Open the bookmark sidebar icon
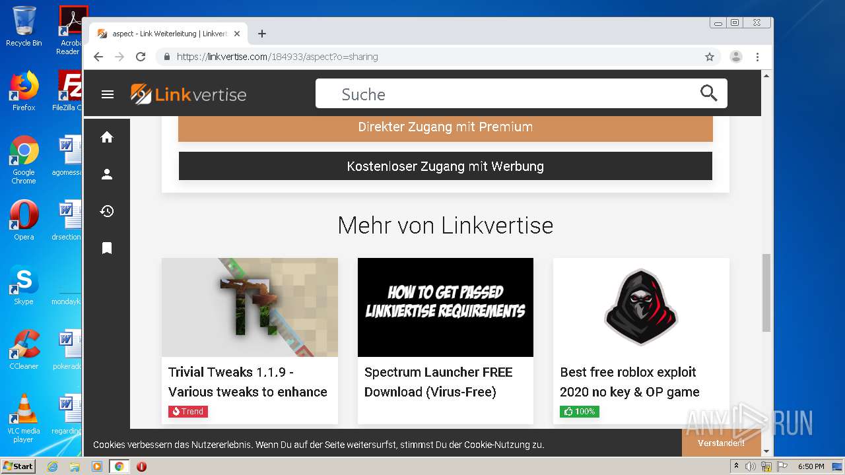This screenshot has height=475, width=845. pos(107,248)
